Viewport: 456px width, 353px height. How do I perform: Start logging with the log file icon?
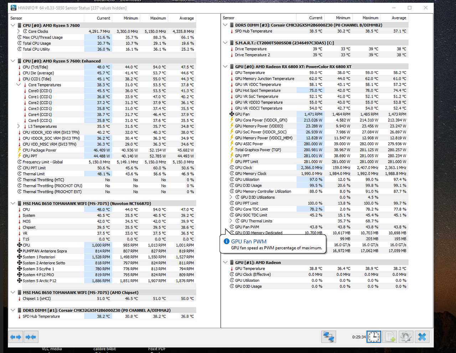[390, 337]
